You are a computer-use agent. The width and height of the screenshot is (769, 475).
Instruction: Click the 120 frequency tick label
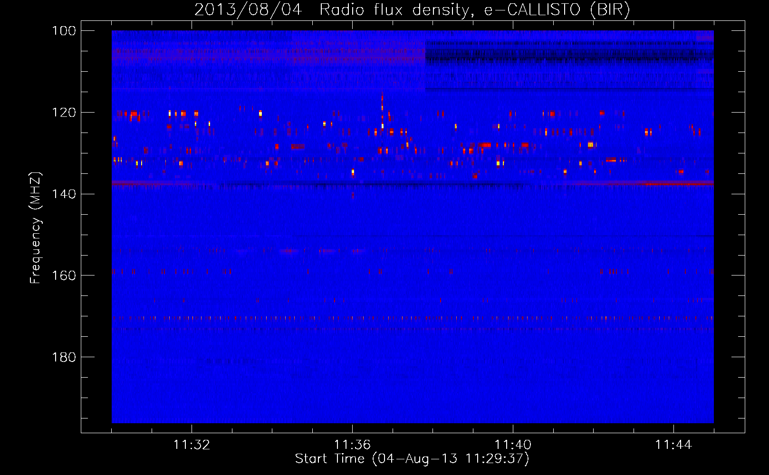click(64, 113)
